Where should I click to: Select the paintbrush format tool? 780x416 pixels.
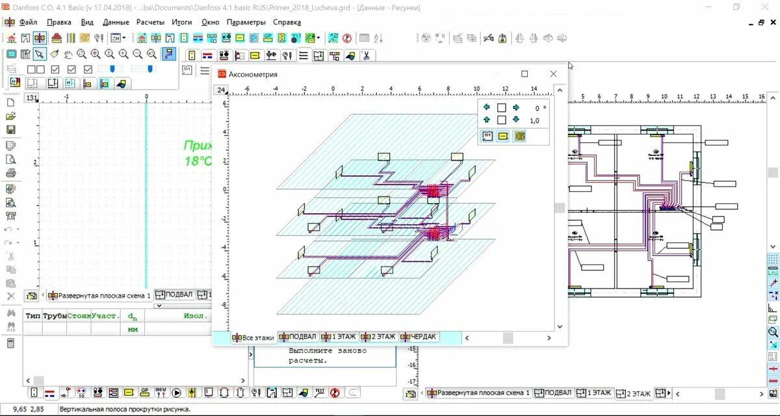[x=54, y=54]
